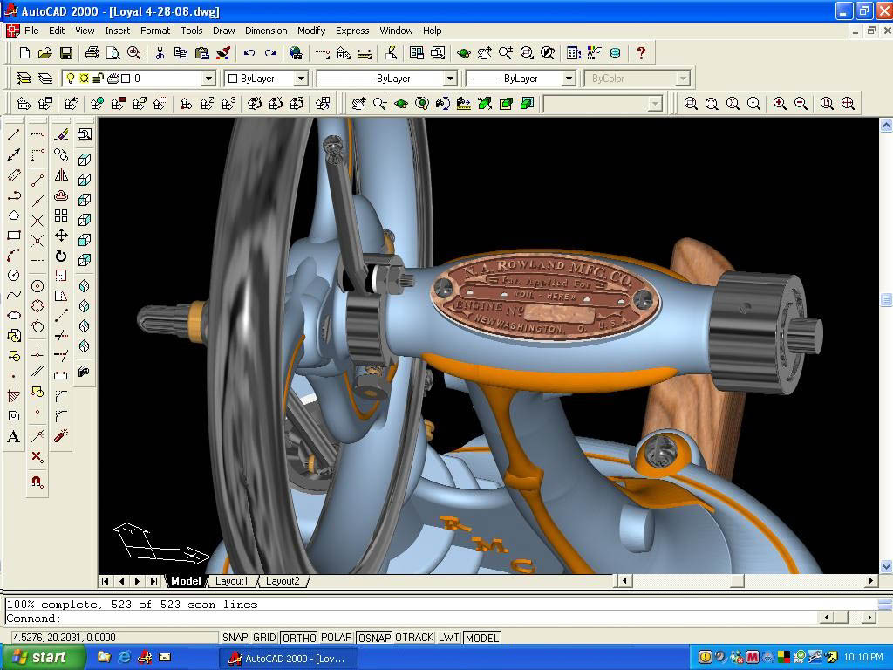Click the Windows Start button

[43, 657]
